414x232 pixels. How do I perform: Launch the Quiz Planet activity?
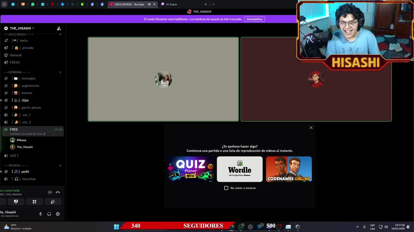tap(191, 169)
